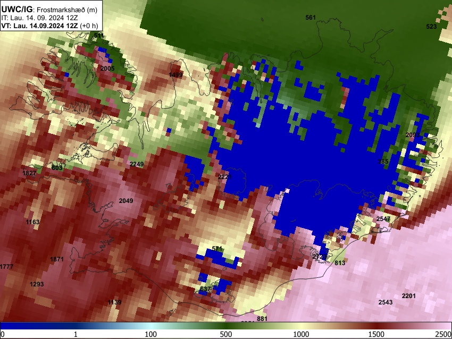Image resolution: width=452 pixels, height=339 pixels.
Task: Click the map value 1139
Action: 114,302
